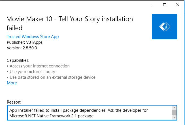
Task: Click the Reason label above the text box
Action: coord(14,102)
